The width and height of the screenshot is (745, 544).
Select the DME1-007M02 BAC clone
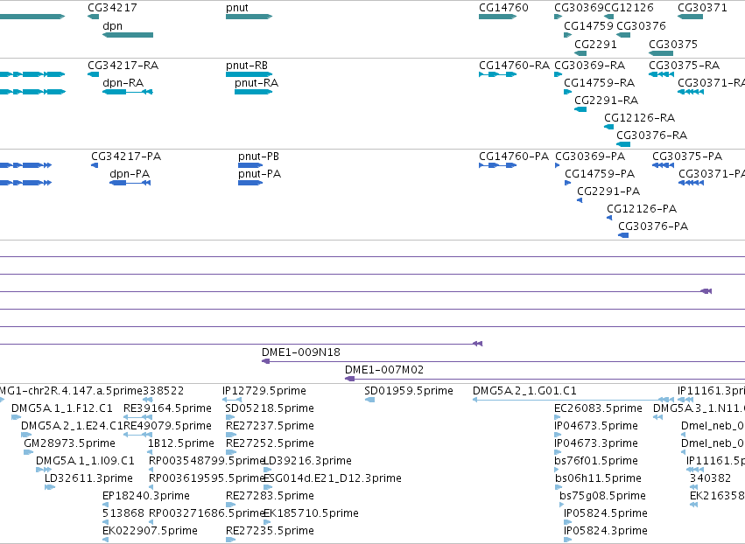(x=545, y=379)
